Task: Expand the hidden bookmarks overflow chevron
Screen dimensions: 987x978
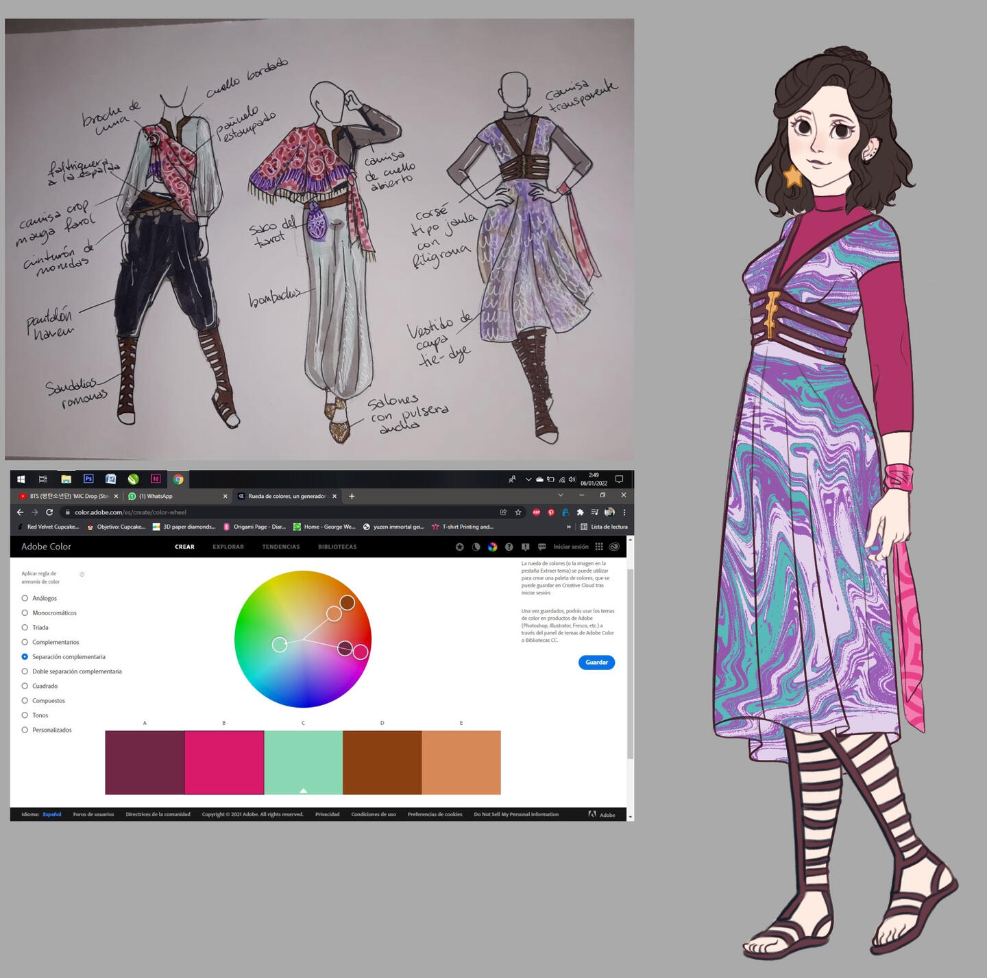Action: point(568,527)
